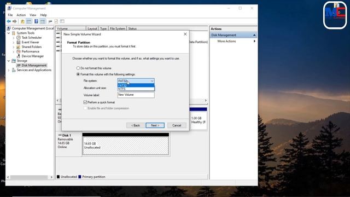The width and height of the screenshot is (350, 197).
Task: Choose NTFS from the dropdown list
Action: [x=136, y=89]
